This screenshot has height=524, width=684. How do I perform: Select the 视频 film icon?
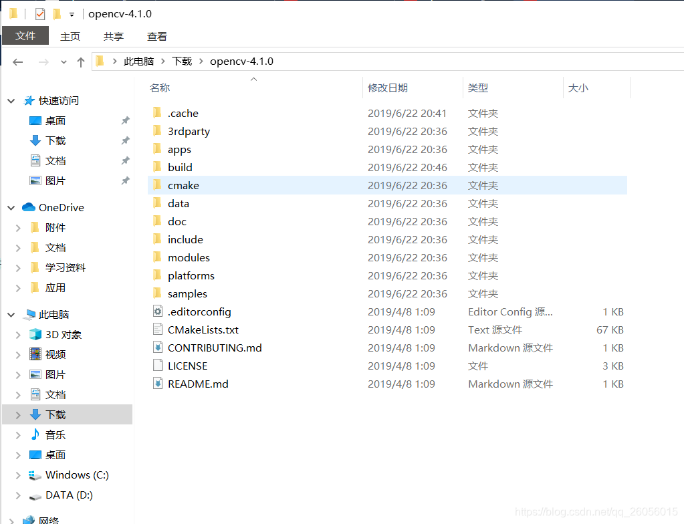click(x=35, y=354)
